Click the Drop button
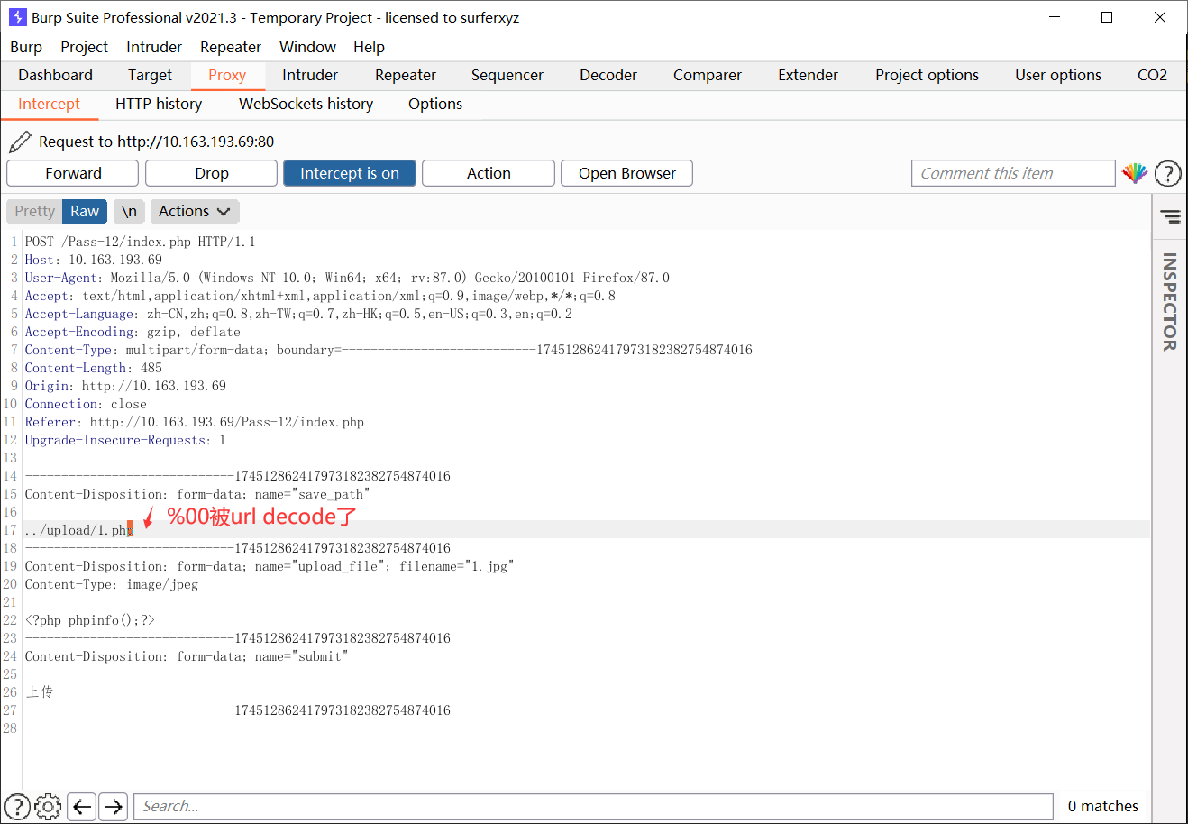This screenshot has height=824, width=1188. click(x=212, y=173)
